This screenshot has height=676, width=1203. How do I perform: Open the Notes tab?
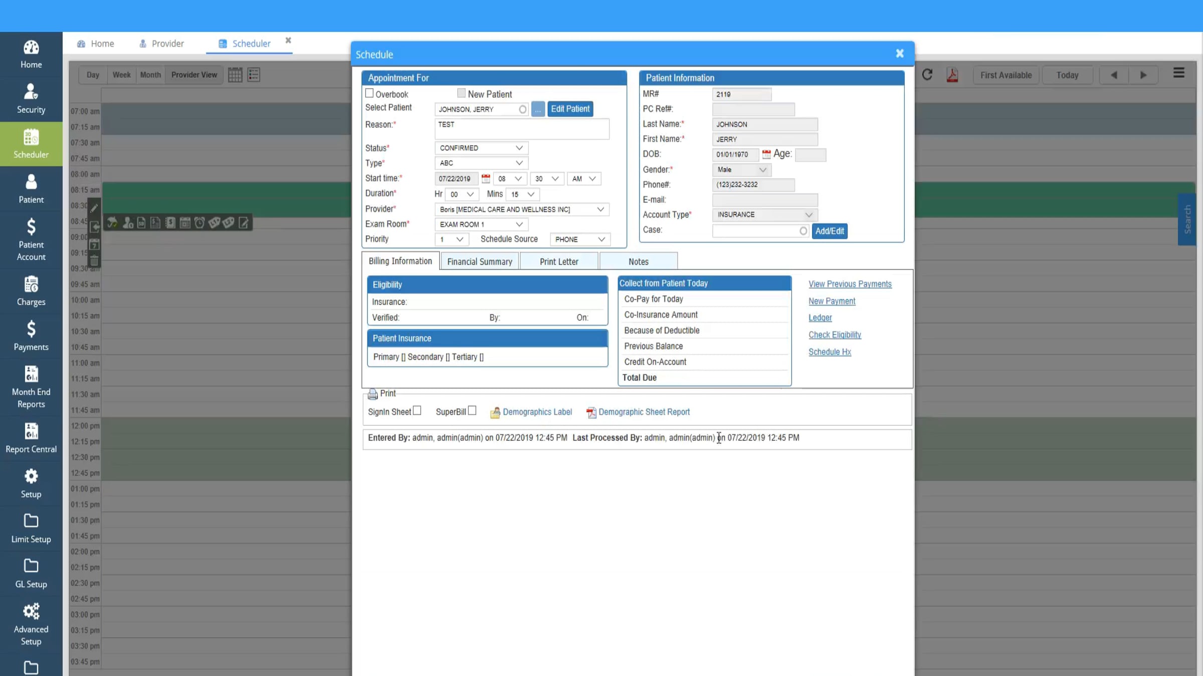click(x=639, y=261)
